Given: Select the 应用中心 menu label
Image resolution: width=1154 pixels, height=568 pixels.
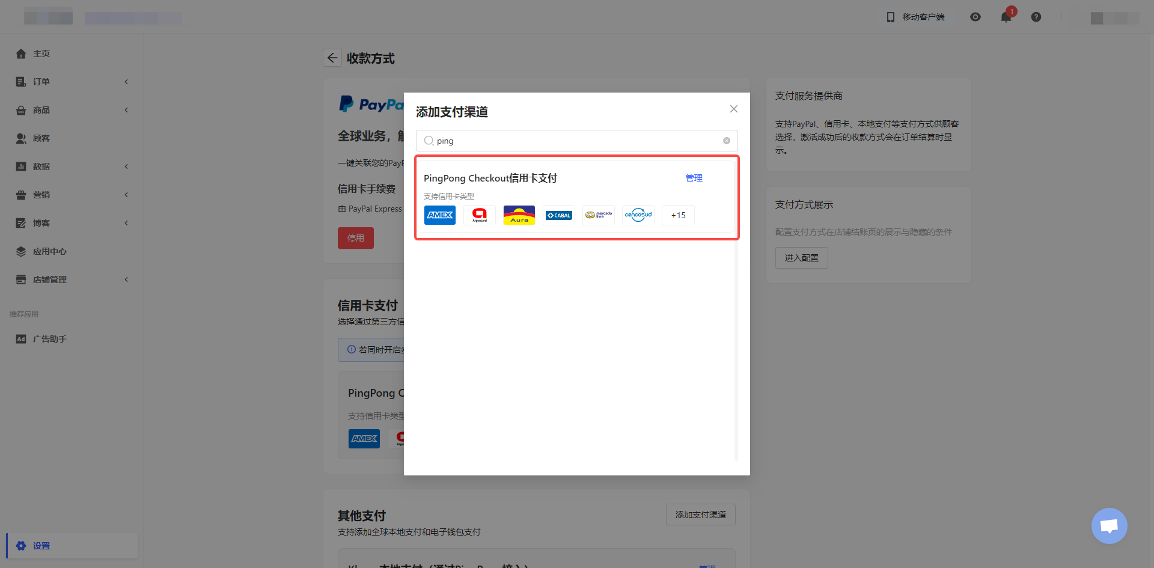Looking at the screenshot, I should pos(50,251).
